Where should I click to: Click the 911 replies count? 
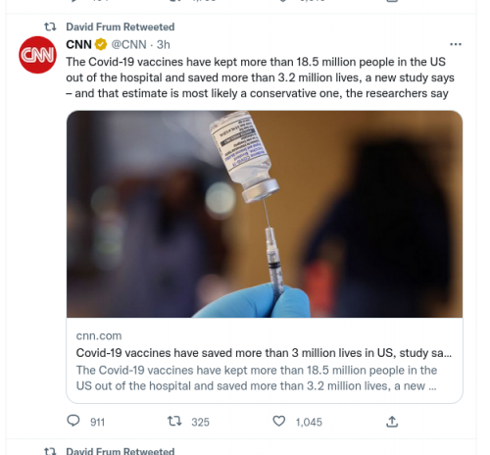click(97, 422)
